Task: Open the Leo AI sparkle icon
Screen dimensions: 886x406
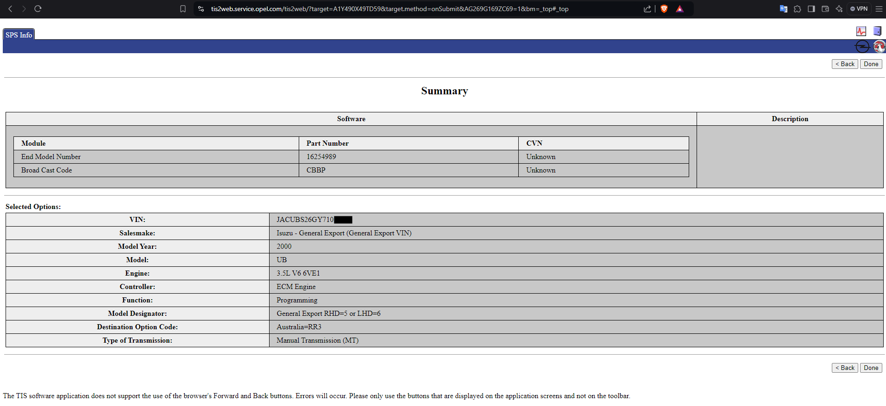Action: [839, 9]
